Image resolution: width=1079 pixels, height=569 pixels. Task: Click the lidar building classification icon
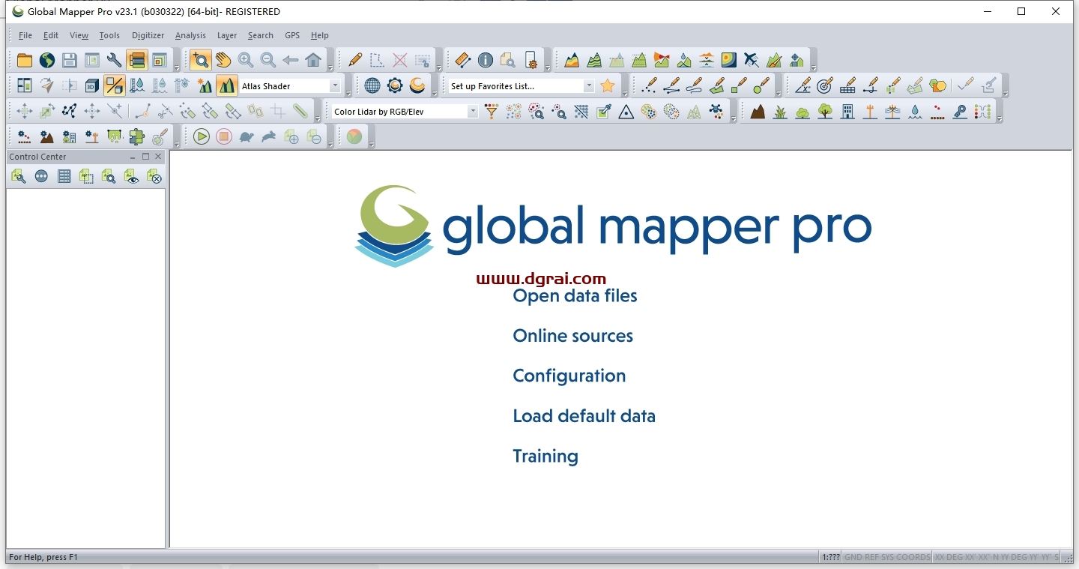pyautogui.click(x=847, y=112)
